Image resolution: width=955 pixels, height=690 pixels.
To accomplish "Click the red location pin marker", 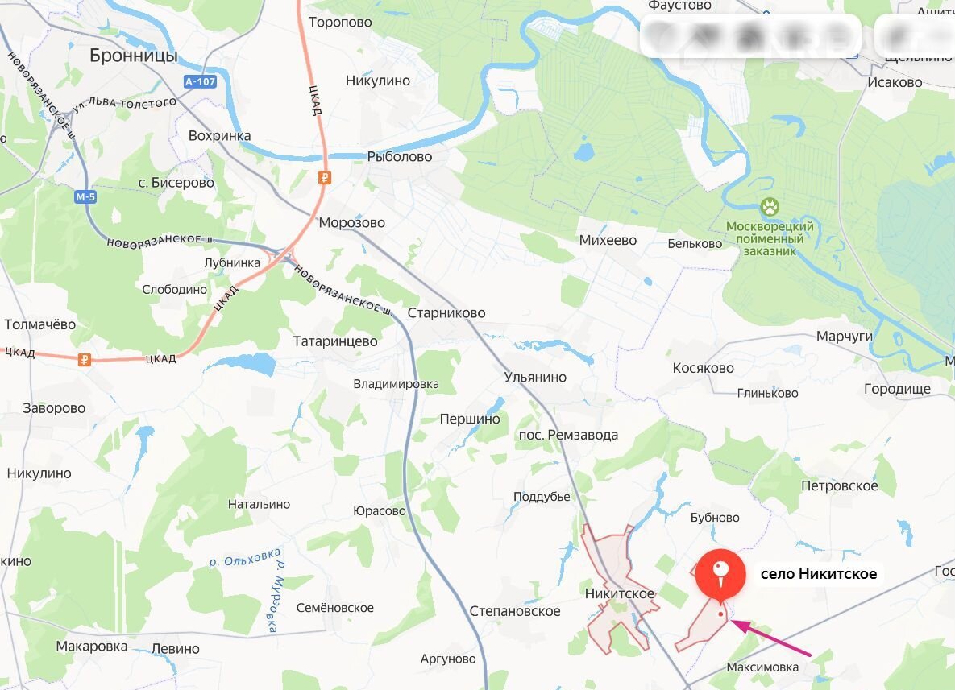I will [720, 576].
